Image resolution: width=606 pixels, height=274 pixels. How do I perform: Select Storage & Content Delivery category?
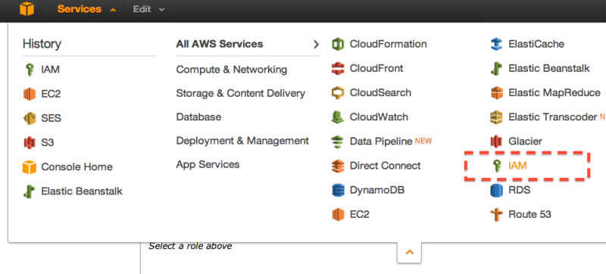[x=240, y=93]
